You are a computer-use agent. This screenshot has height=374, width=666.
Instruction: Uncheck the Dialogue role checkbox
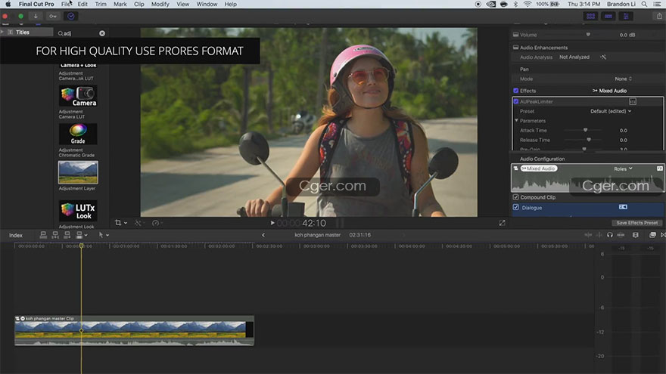pos(515,207)
